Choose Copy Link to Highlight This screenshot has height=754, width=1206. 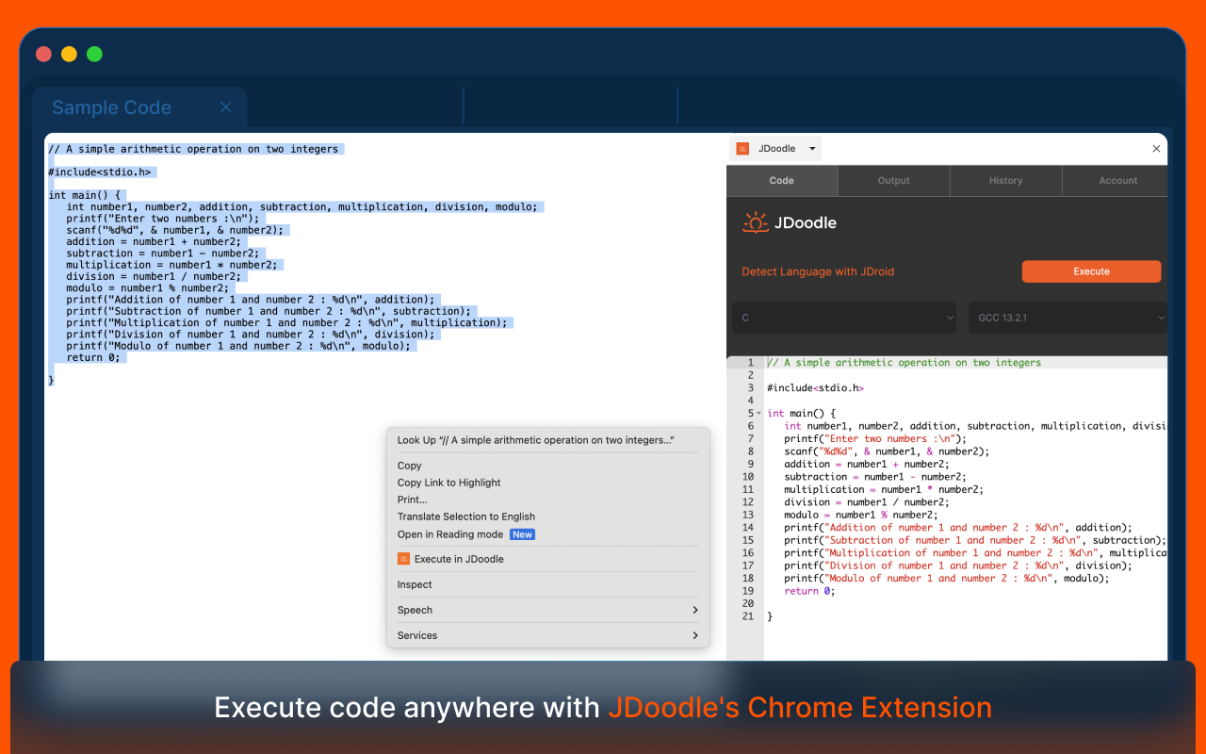point(448,483)
